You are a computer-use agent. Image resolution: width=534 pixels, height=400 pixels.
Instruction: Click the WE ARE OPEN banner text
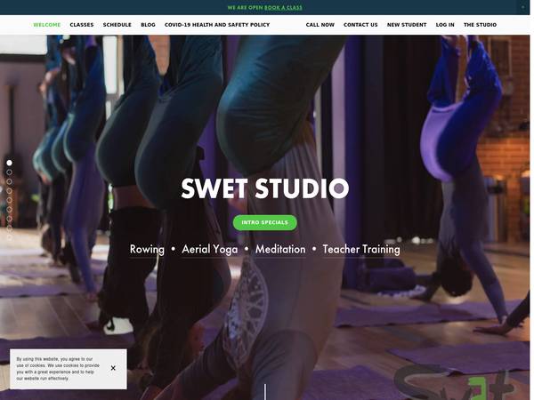coord(246,7)
